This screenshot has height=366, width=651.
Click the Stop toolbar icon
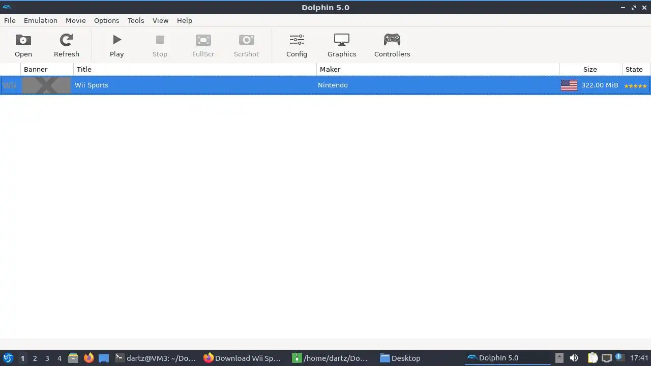click(x=160, y=45)
